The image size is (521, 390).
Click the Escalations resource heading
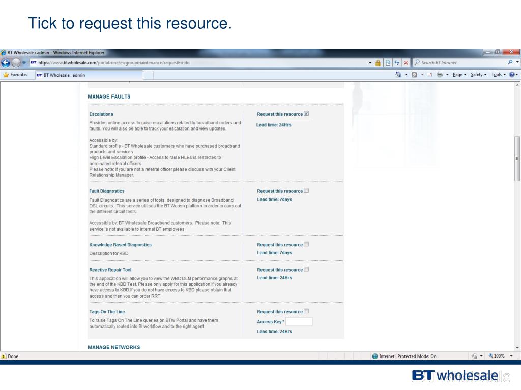(x=101, y=114)
